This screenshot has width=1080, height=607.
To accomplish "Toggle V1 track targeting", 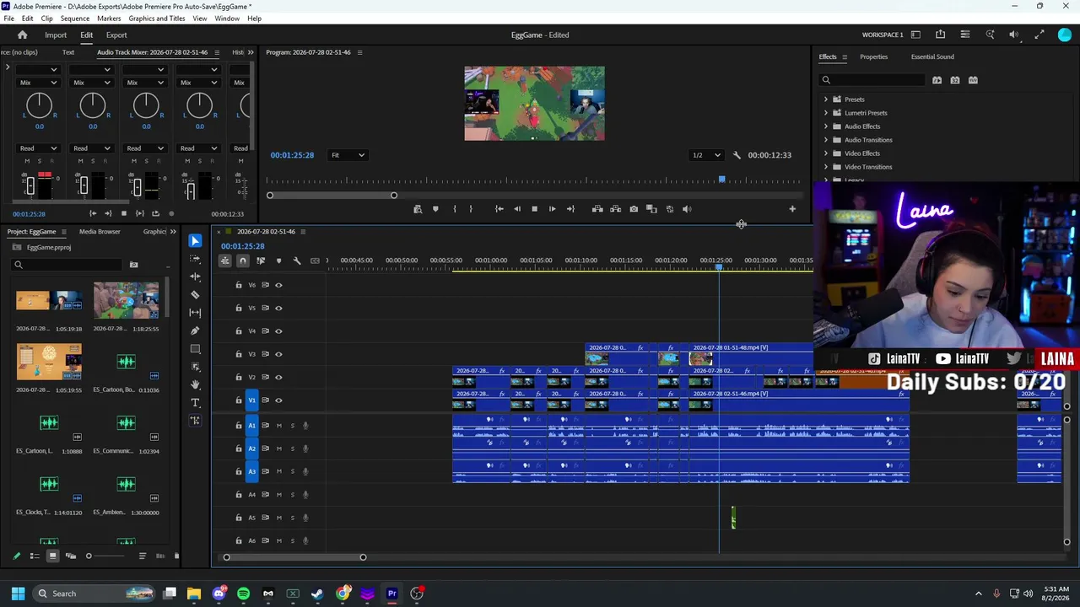I will (x=251, y=400).
